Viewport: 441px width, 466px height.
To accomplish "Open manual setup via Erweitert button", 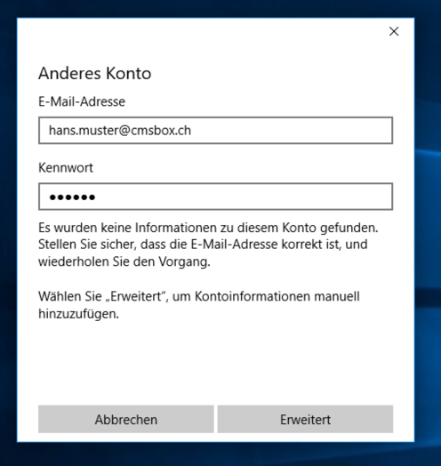I will pyautogui.click(x=305, y=419).
